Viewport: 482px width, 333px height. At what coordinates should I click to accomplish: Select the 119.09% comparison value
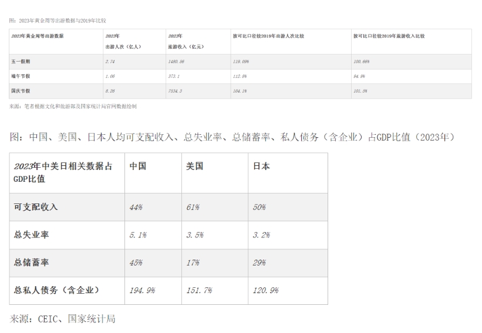pos(241,62)
